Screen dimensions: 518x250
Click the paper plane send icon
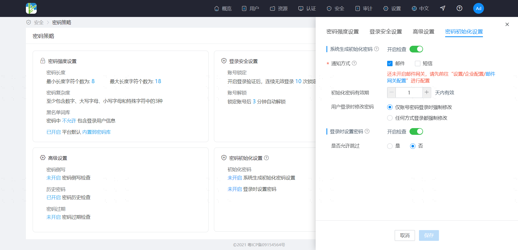click(x=442, y=8)
